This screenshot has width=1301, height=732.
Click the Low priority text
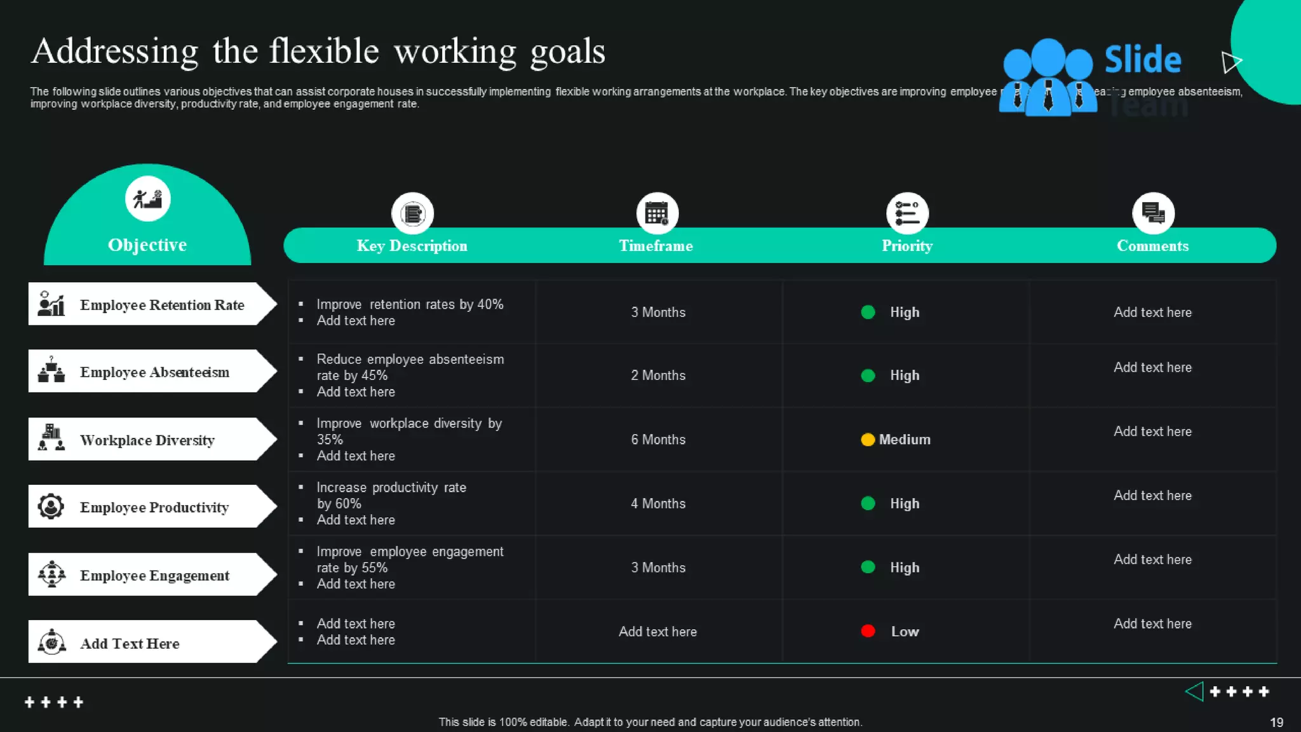[x=905, y=632]
